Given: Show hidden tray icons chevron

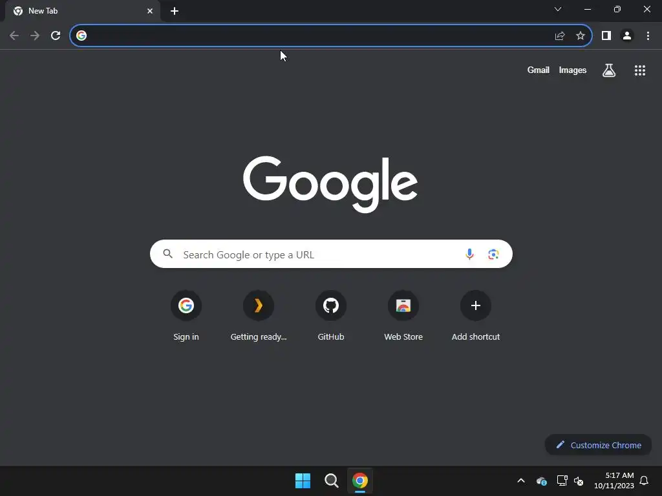Looking at the screenshot, I should (521, 480).
